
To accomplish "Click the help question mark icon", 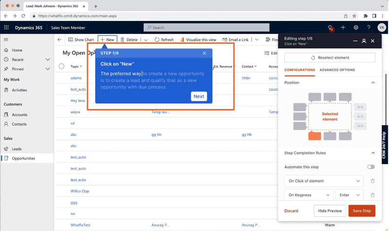I will coord(369,28).
